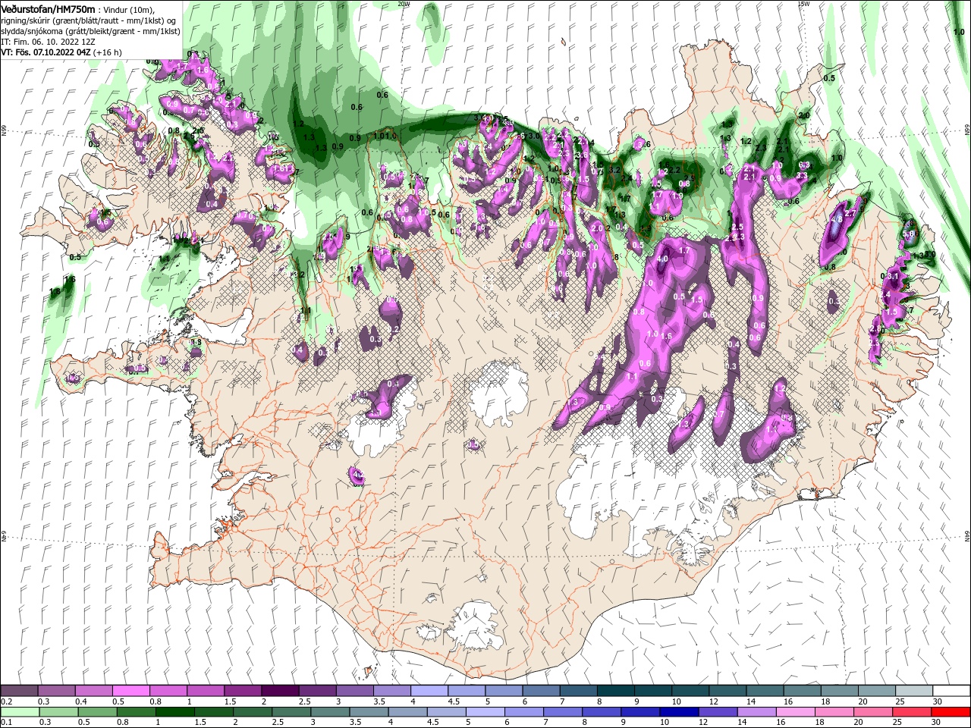The width and height of the screenshot is (971, 728).
Task: Click bright pink swatch between 0.5 and 0.8 on upper scale
Action: [x=130, y=690]
